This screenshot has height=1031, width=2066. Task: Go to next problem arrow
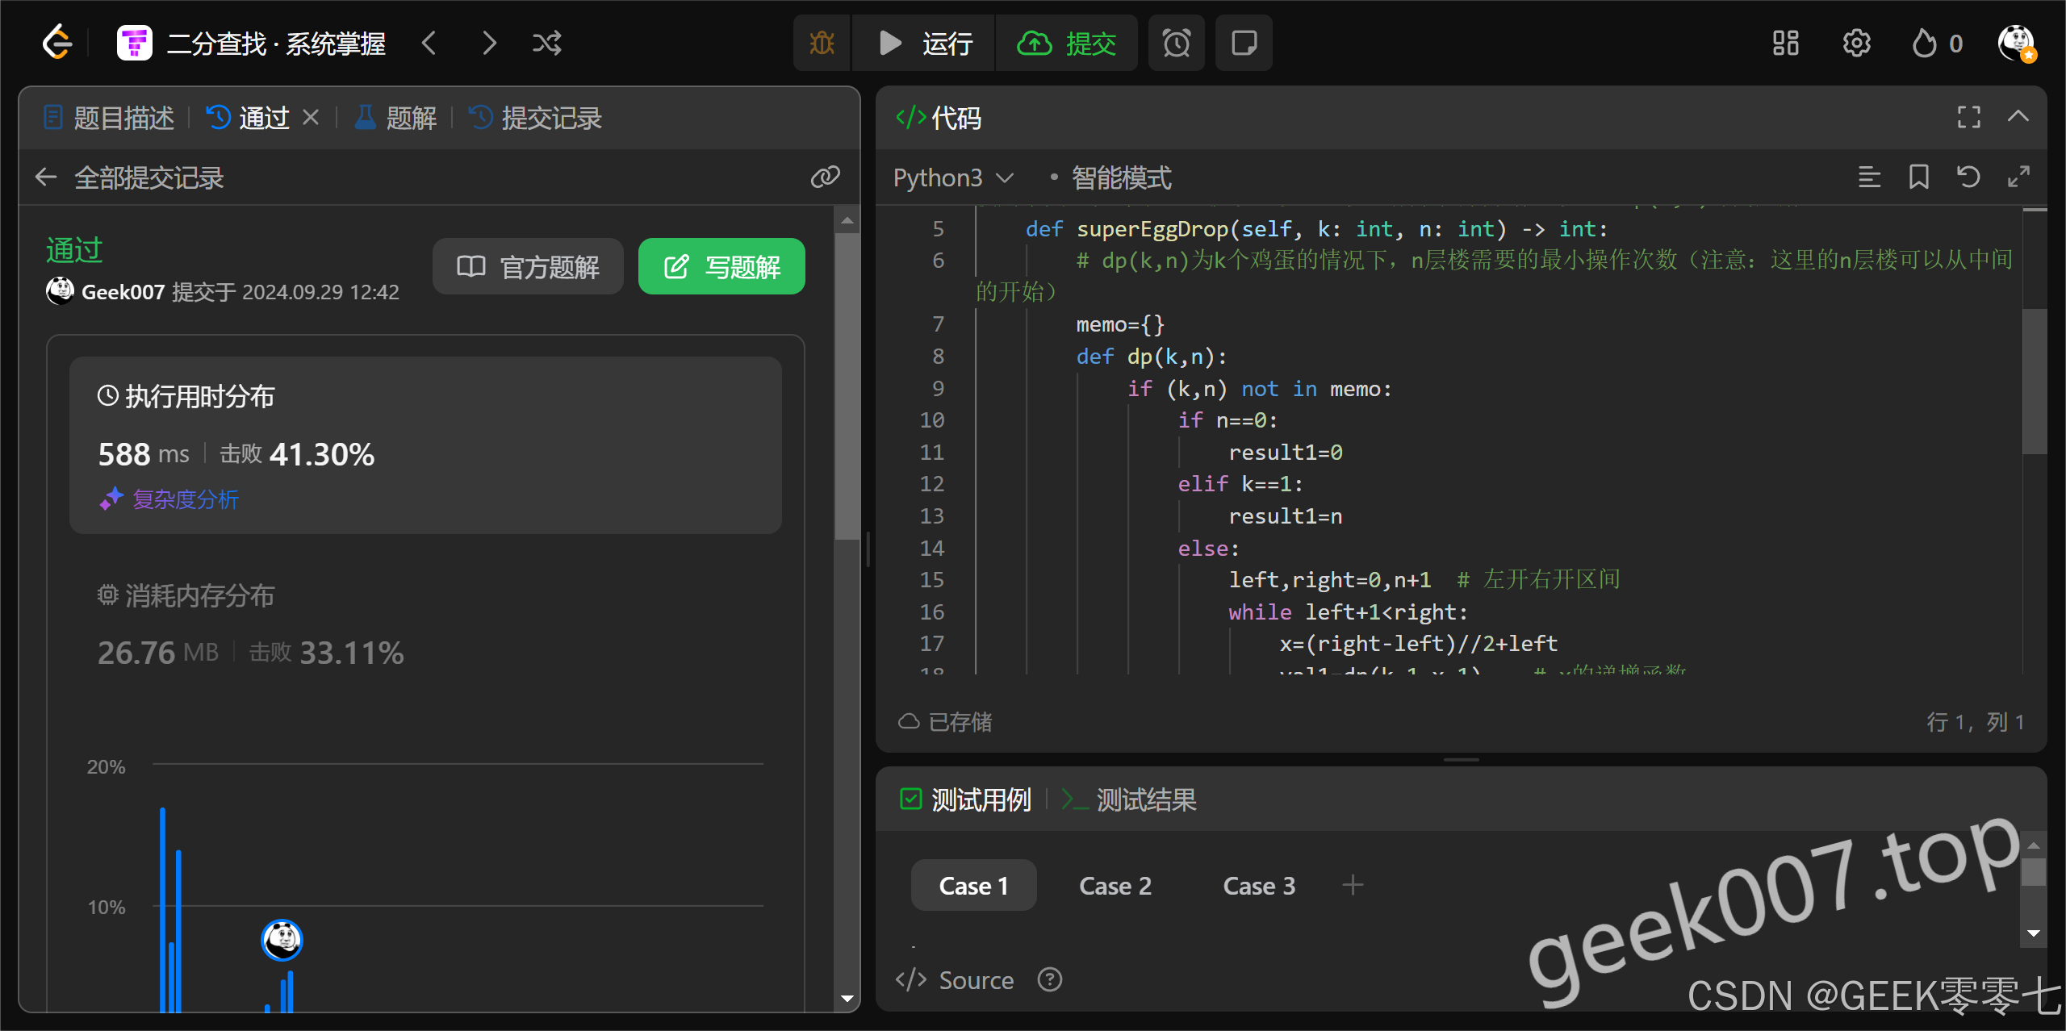489,43
